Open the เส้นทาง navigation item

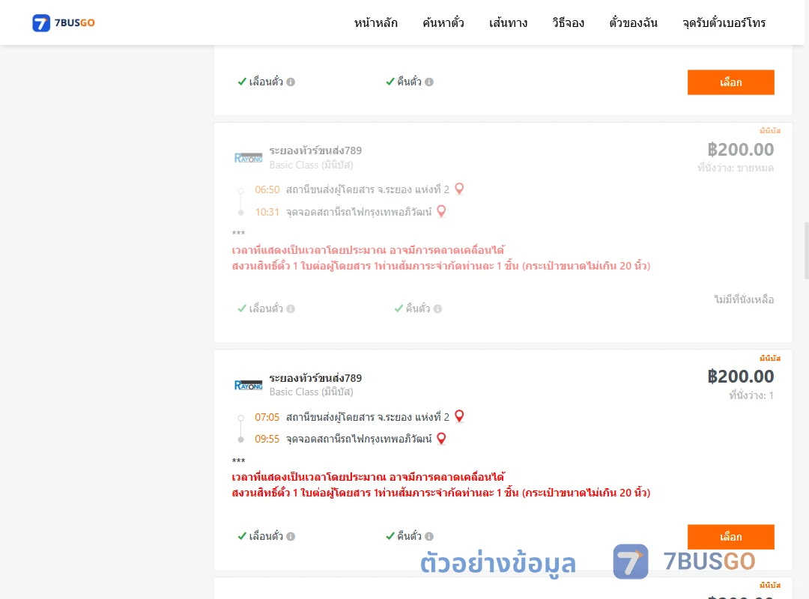pos(508,22)
